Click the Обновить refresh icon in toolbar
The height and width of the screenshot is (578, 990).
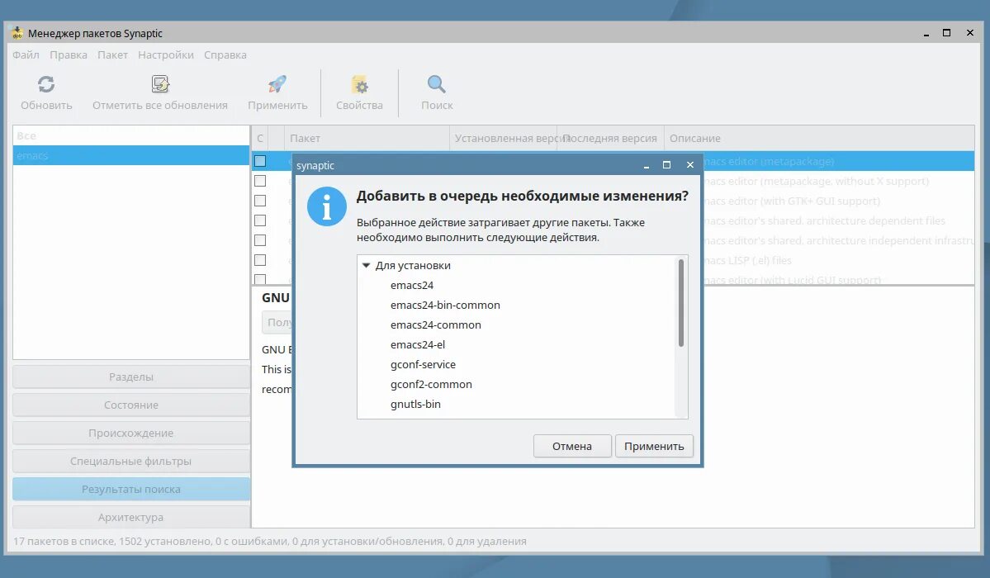click(x=46, y=84)
